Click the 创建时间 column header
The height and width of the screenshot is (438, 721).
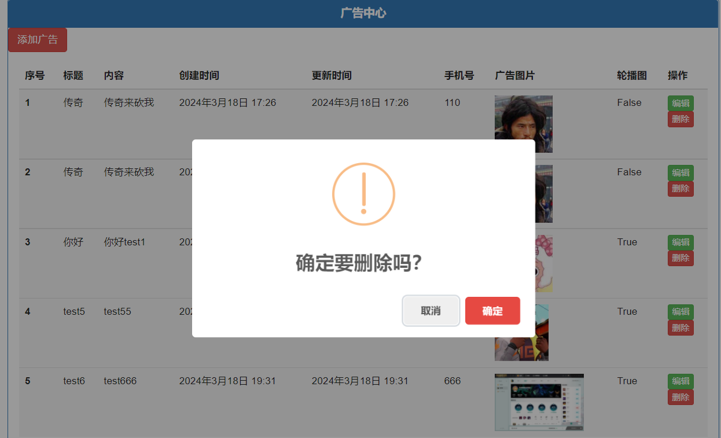tap(199, 76)
